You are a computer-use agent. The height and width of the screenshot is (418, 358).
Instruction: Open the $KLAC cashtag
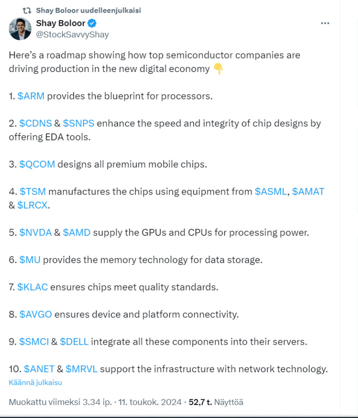[x=33, y=287]
